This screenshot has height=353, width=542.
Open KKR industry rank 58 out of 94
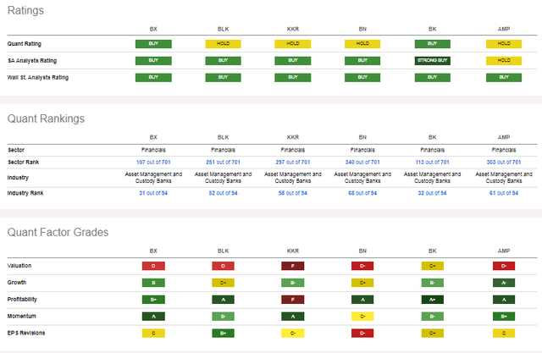pos(293,193)
